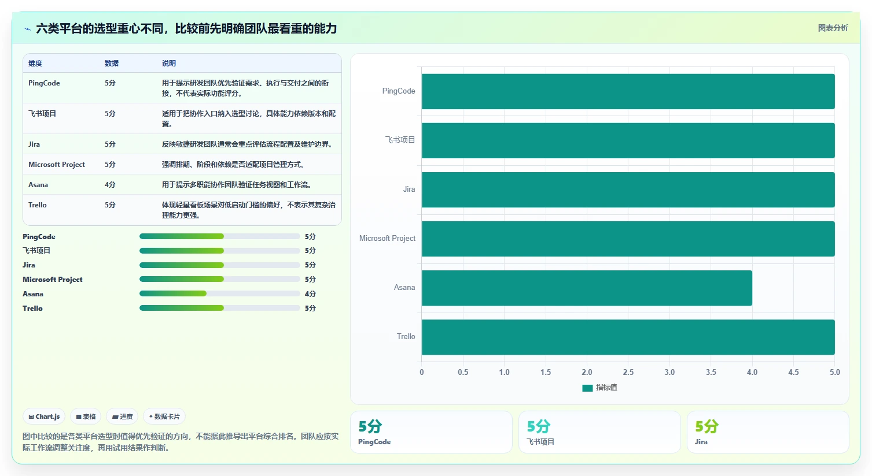Click the PingCode progress bar
Viewport: 872px width, 476px height.
click(x=220, y=236)
